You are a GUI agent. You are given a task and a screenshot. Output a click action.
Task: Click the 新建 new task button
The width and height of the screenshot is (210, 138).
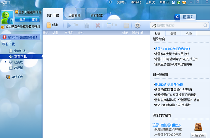point(52,25)
